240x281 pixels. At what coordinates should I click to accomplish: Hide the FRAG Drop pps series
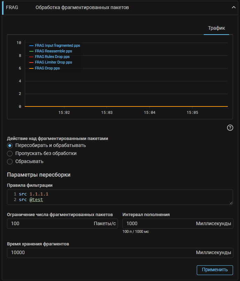point(47,68)
